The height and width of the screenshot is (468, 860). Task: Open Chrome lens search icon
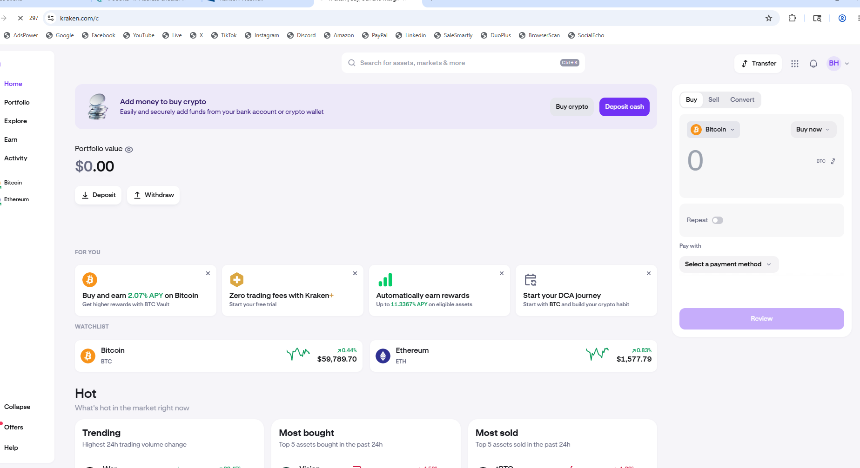[817, 18]
